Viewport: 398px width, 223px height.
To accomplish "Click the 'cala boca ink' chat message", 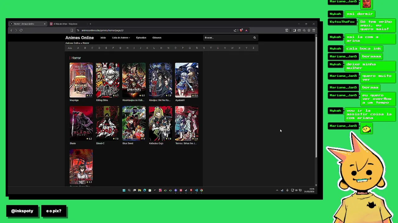I will tap(364, 49).
